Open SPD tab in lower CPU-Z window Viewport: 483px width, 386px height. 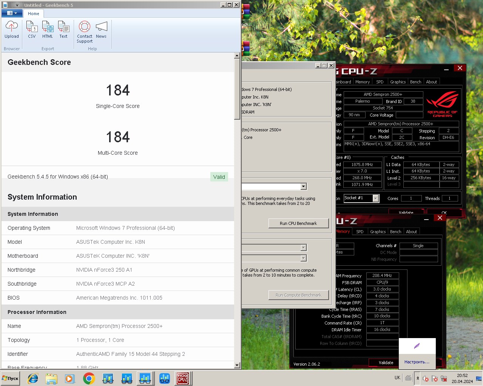(360, 232)
